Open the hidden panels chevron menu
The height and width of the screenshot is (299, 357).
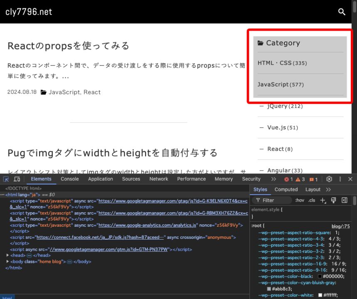pyautogui.click(x=273, y=179)
